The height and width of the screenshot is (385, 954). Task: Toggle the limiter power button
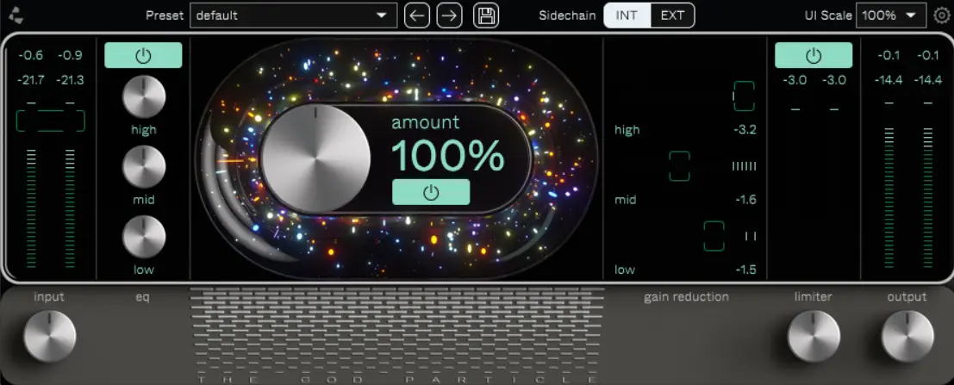pos(814,55)
